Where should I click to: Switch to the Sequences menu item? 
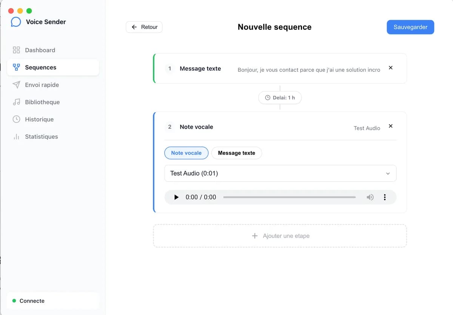40,67
